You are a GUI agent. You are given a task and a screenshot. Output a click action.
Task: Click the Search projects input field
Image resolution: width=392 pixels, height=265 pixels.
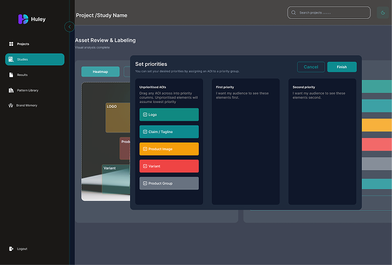click(x=333, y=12)
